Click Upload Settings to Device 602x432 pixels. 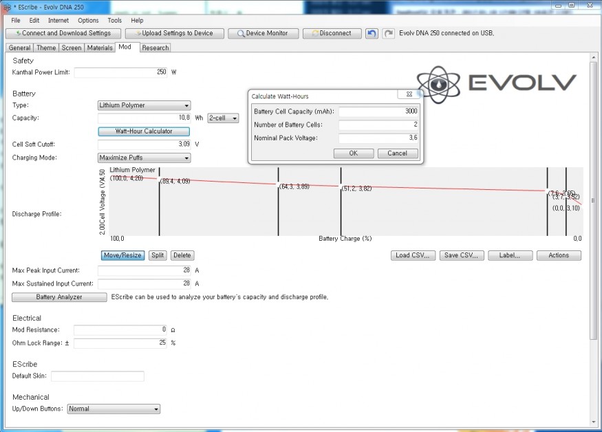point(175,34)
